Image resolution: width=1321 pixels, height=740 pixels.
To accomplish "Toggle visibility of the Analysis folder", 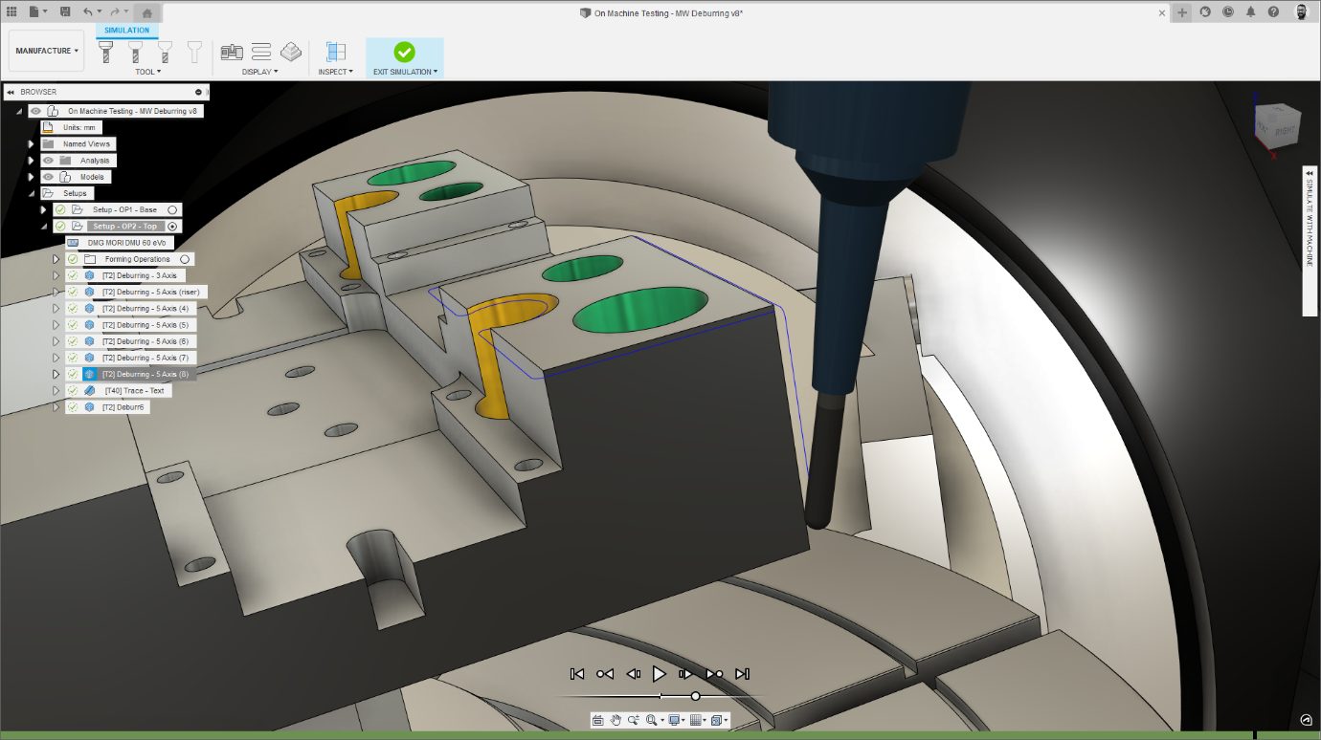I will click(x=48, y=160).
